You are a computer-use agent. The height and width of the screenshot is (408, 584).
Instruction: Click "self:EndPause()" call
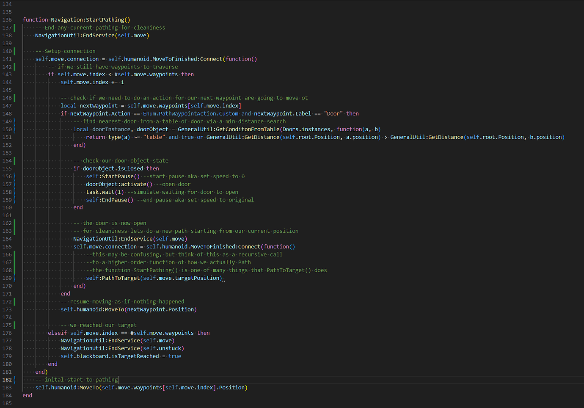[110, 200]
